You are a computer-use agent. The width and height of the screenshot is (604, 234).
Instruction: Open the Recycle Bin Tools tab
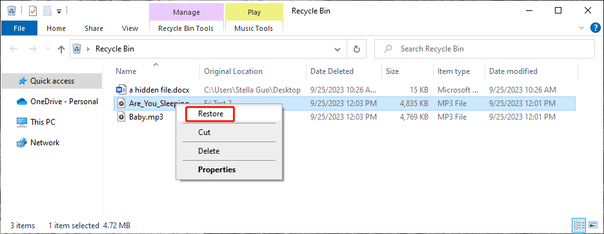point(186,28)
